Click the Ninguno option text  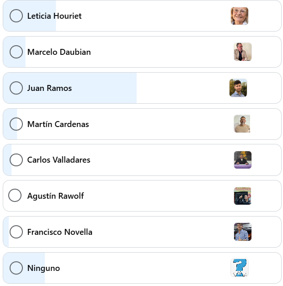point(43,268)
